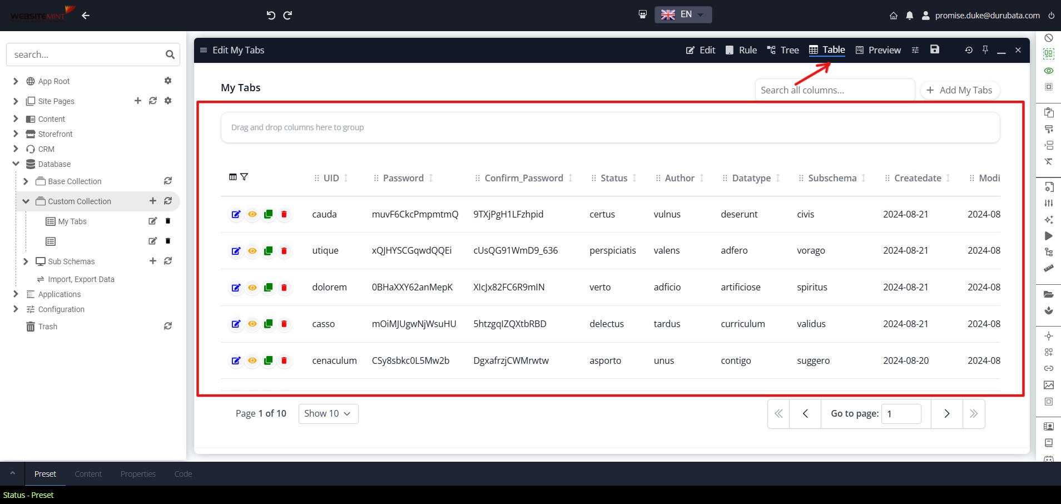Click Add My Tabs button
Screen dimensions: 1061x504
[960, 90]
